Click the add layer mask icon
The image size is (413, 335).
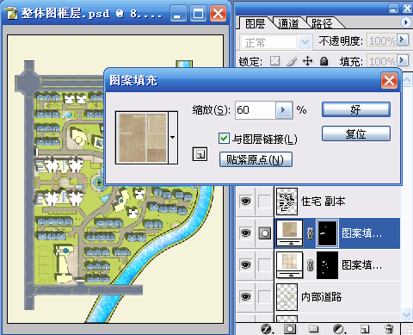pos(290,329)
